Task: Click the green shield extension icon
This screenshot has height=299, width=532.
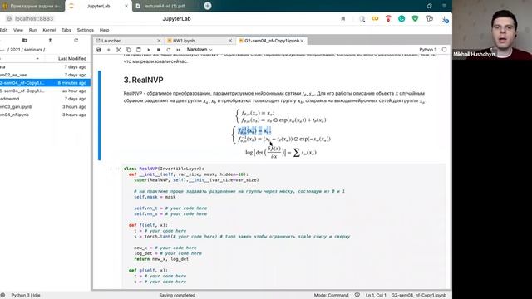Action: click(x=415, y=18)
